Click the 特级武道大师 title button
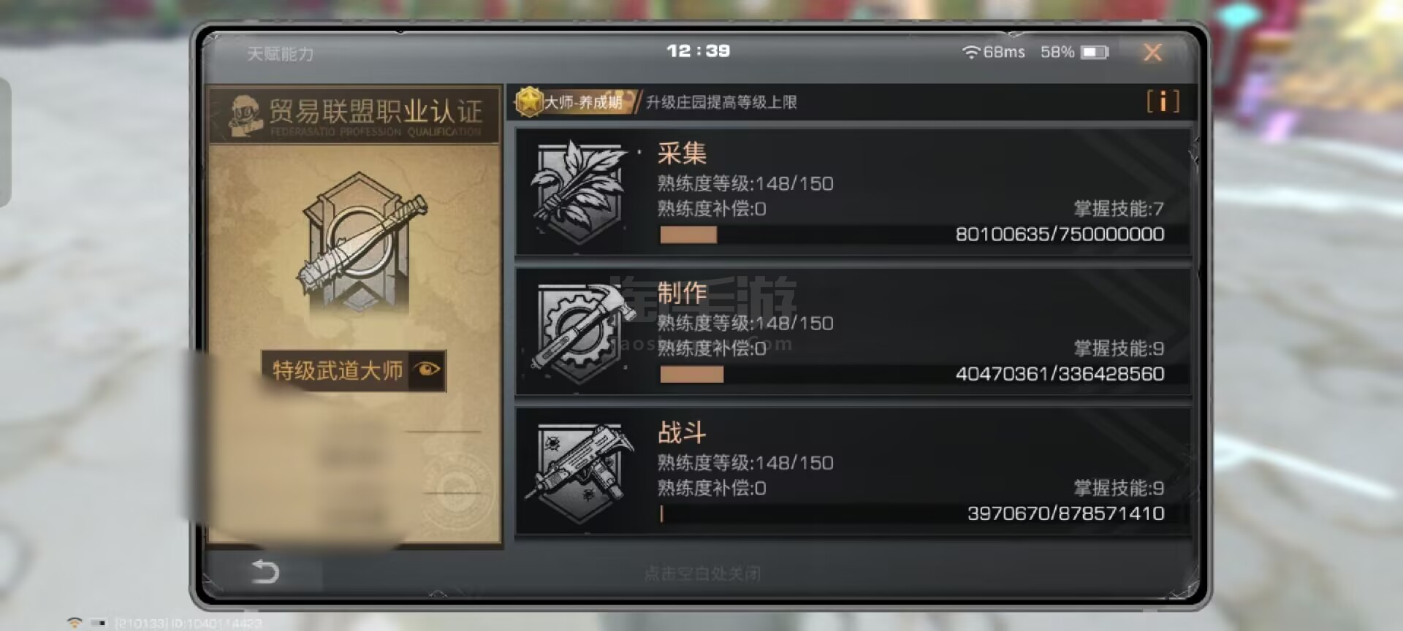This screenshot has height=631, width=1403. pyautogui.click(x=354, y=370)
